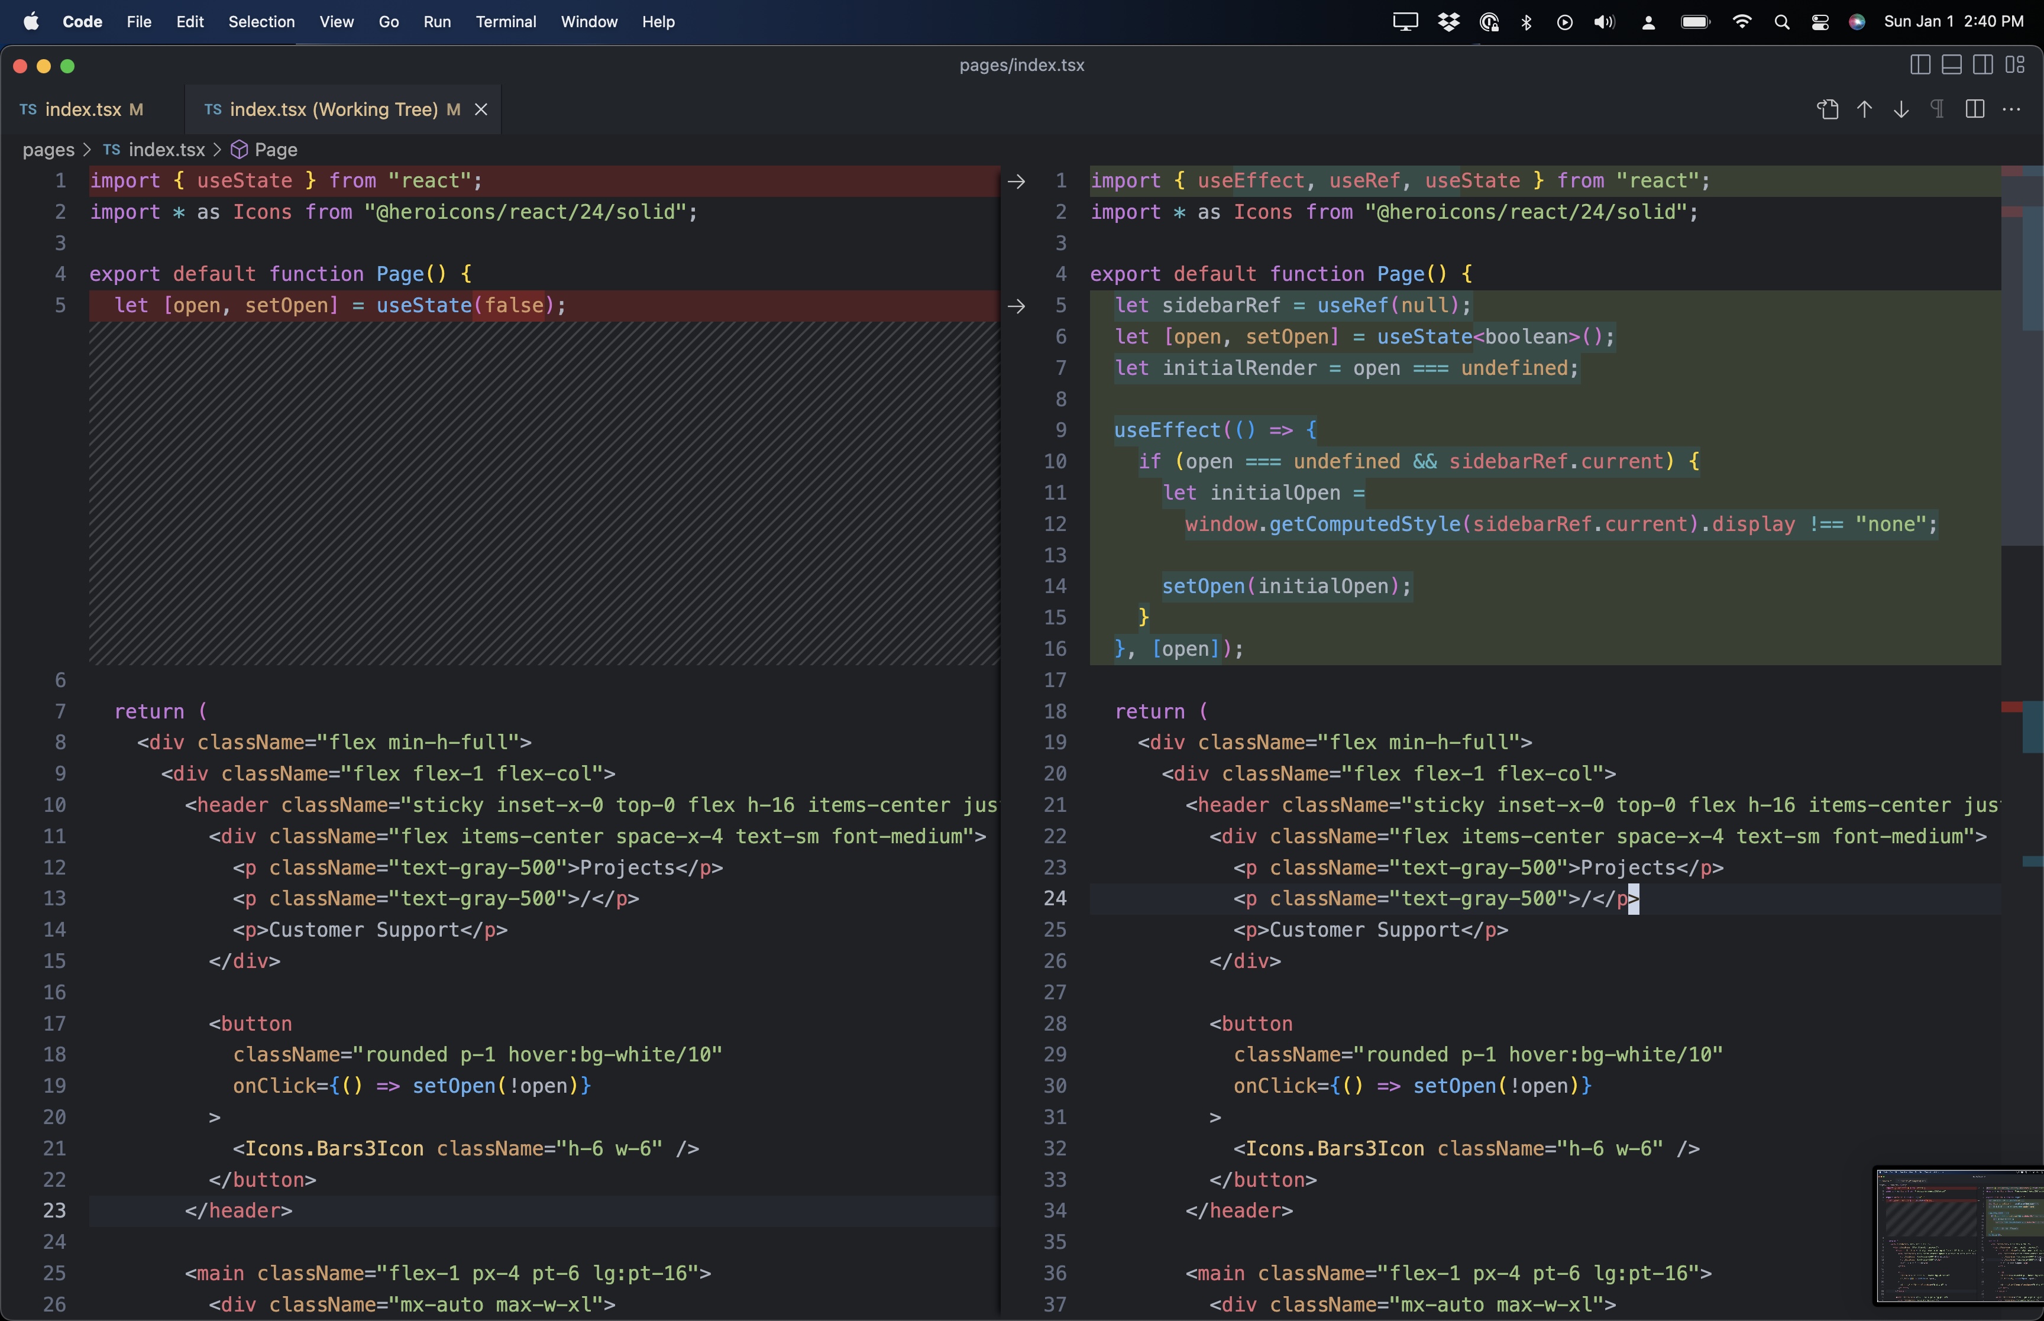Click the Now Playing play icon in menu bar
Image resolution: width=2044 pixels, height=1321 pixels.
pos(1564,21)
